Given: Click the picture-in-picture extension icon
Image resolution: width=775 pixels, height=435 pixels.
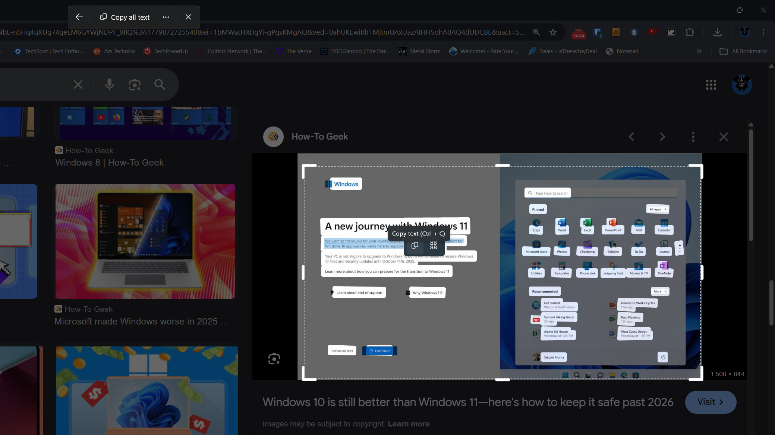Looking at the screenshot, I should click(671, 32).
